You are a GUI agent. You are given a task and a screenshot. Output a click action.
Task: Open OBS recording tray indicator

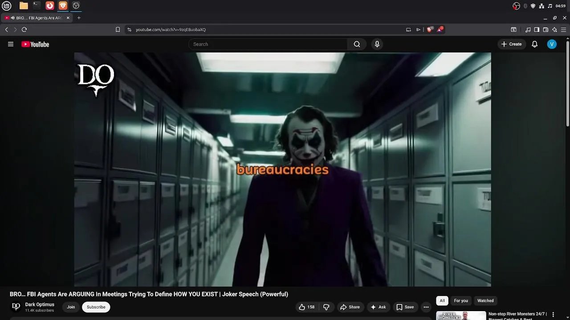(x=516, y=6)
